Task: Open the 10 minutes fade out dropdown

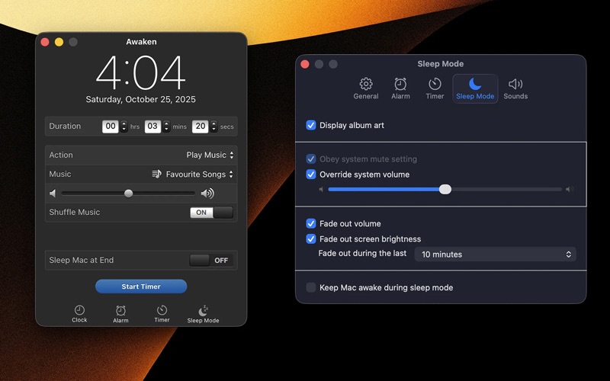Action: (x=495, y=255)
